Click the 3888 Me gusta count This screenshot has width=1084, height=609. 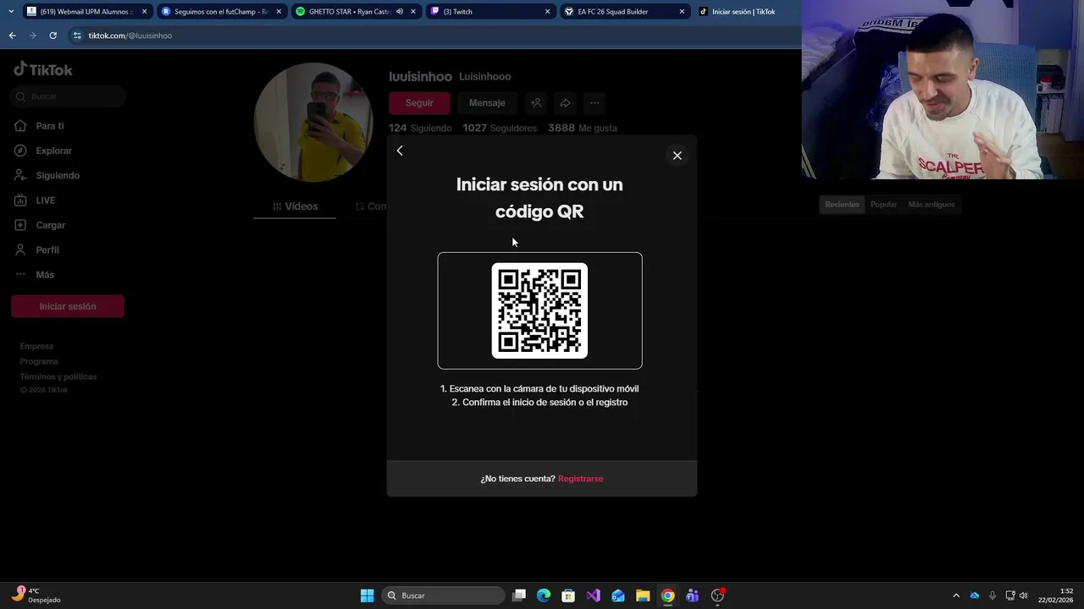coord(583,128)
